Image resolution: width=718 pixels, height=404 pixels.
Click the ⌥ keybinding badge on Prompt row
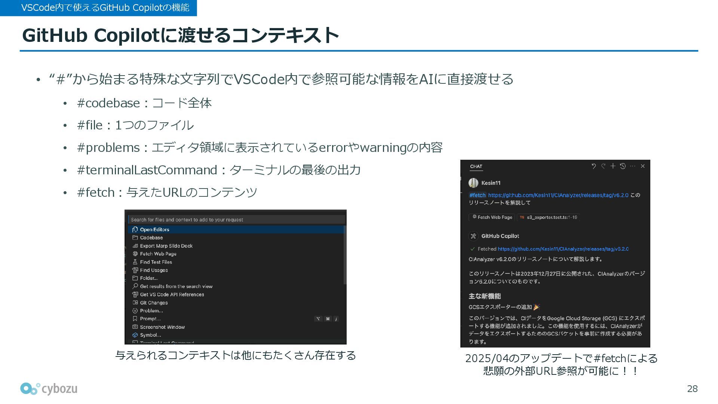(318, 319)
